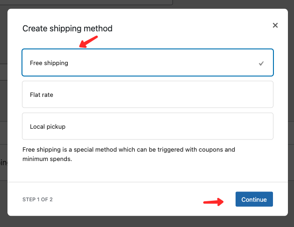Click the words 'minimum spends' in description
This screenshot has width=294, height=227.
47,159
